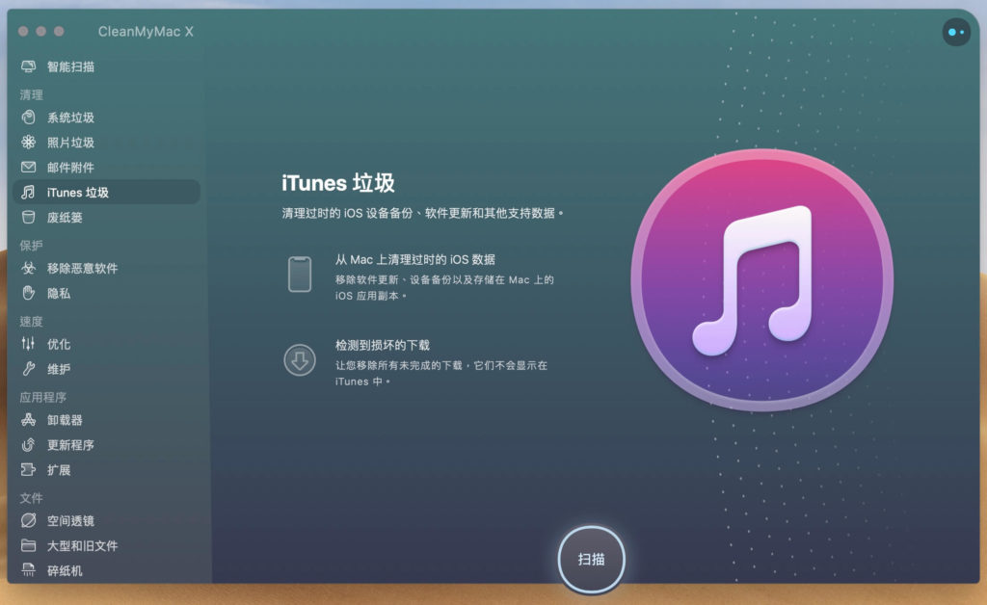The image size is (987, 605).
Task: Click the iTunes 垃圾 main heading
Action: 338,183
